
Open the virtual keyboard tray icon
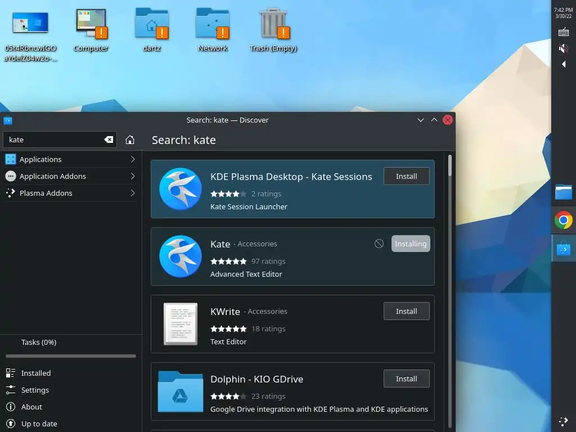(x=564, y=32)
